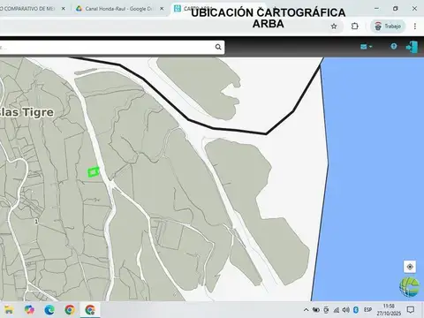Open network signal icon in system tray
Image resolution: width=424 pixels, height=318 pixels.
[337, 310]
